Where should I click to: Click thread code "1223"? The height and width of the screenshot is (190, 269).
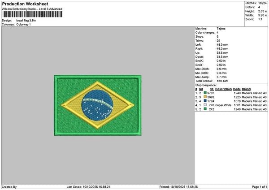click(237, 97)
